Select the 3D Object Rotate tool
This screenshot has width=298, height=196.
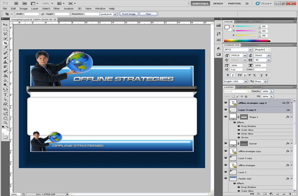coord(5,109)
